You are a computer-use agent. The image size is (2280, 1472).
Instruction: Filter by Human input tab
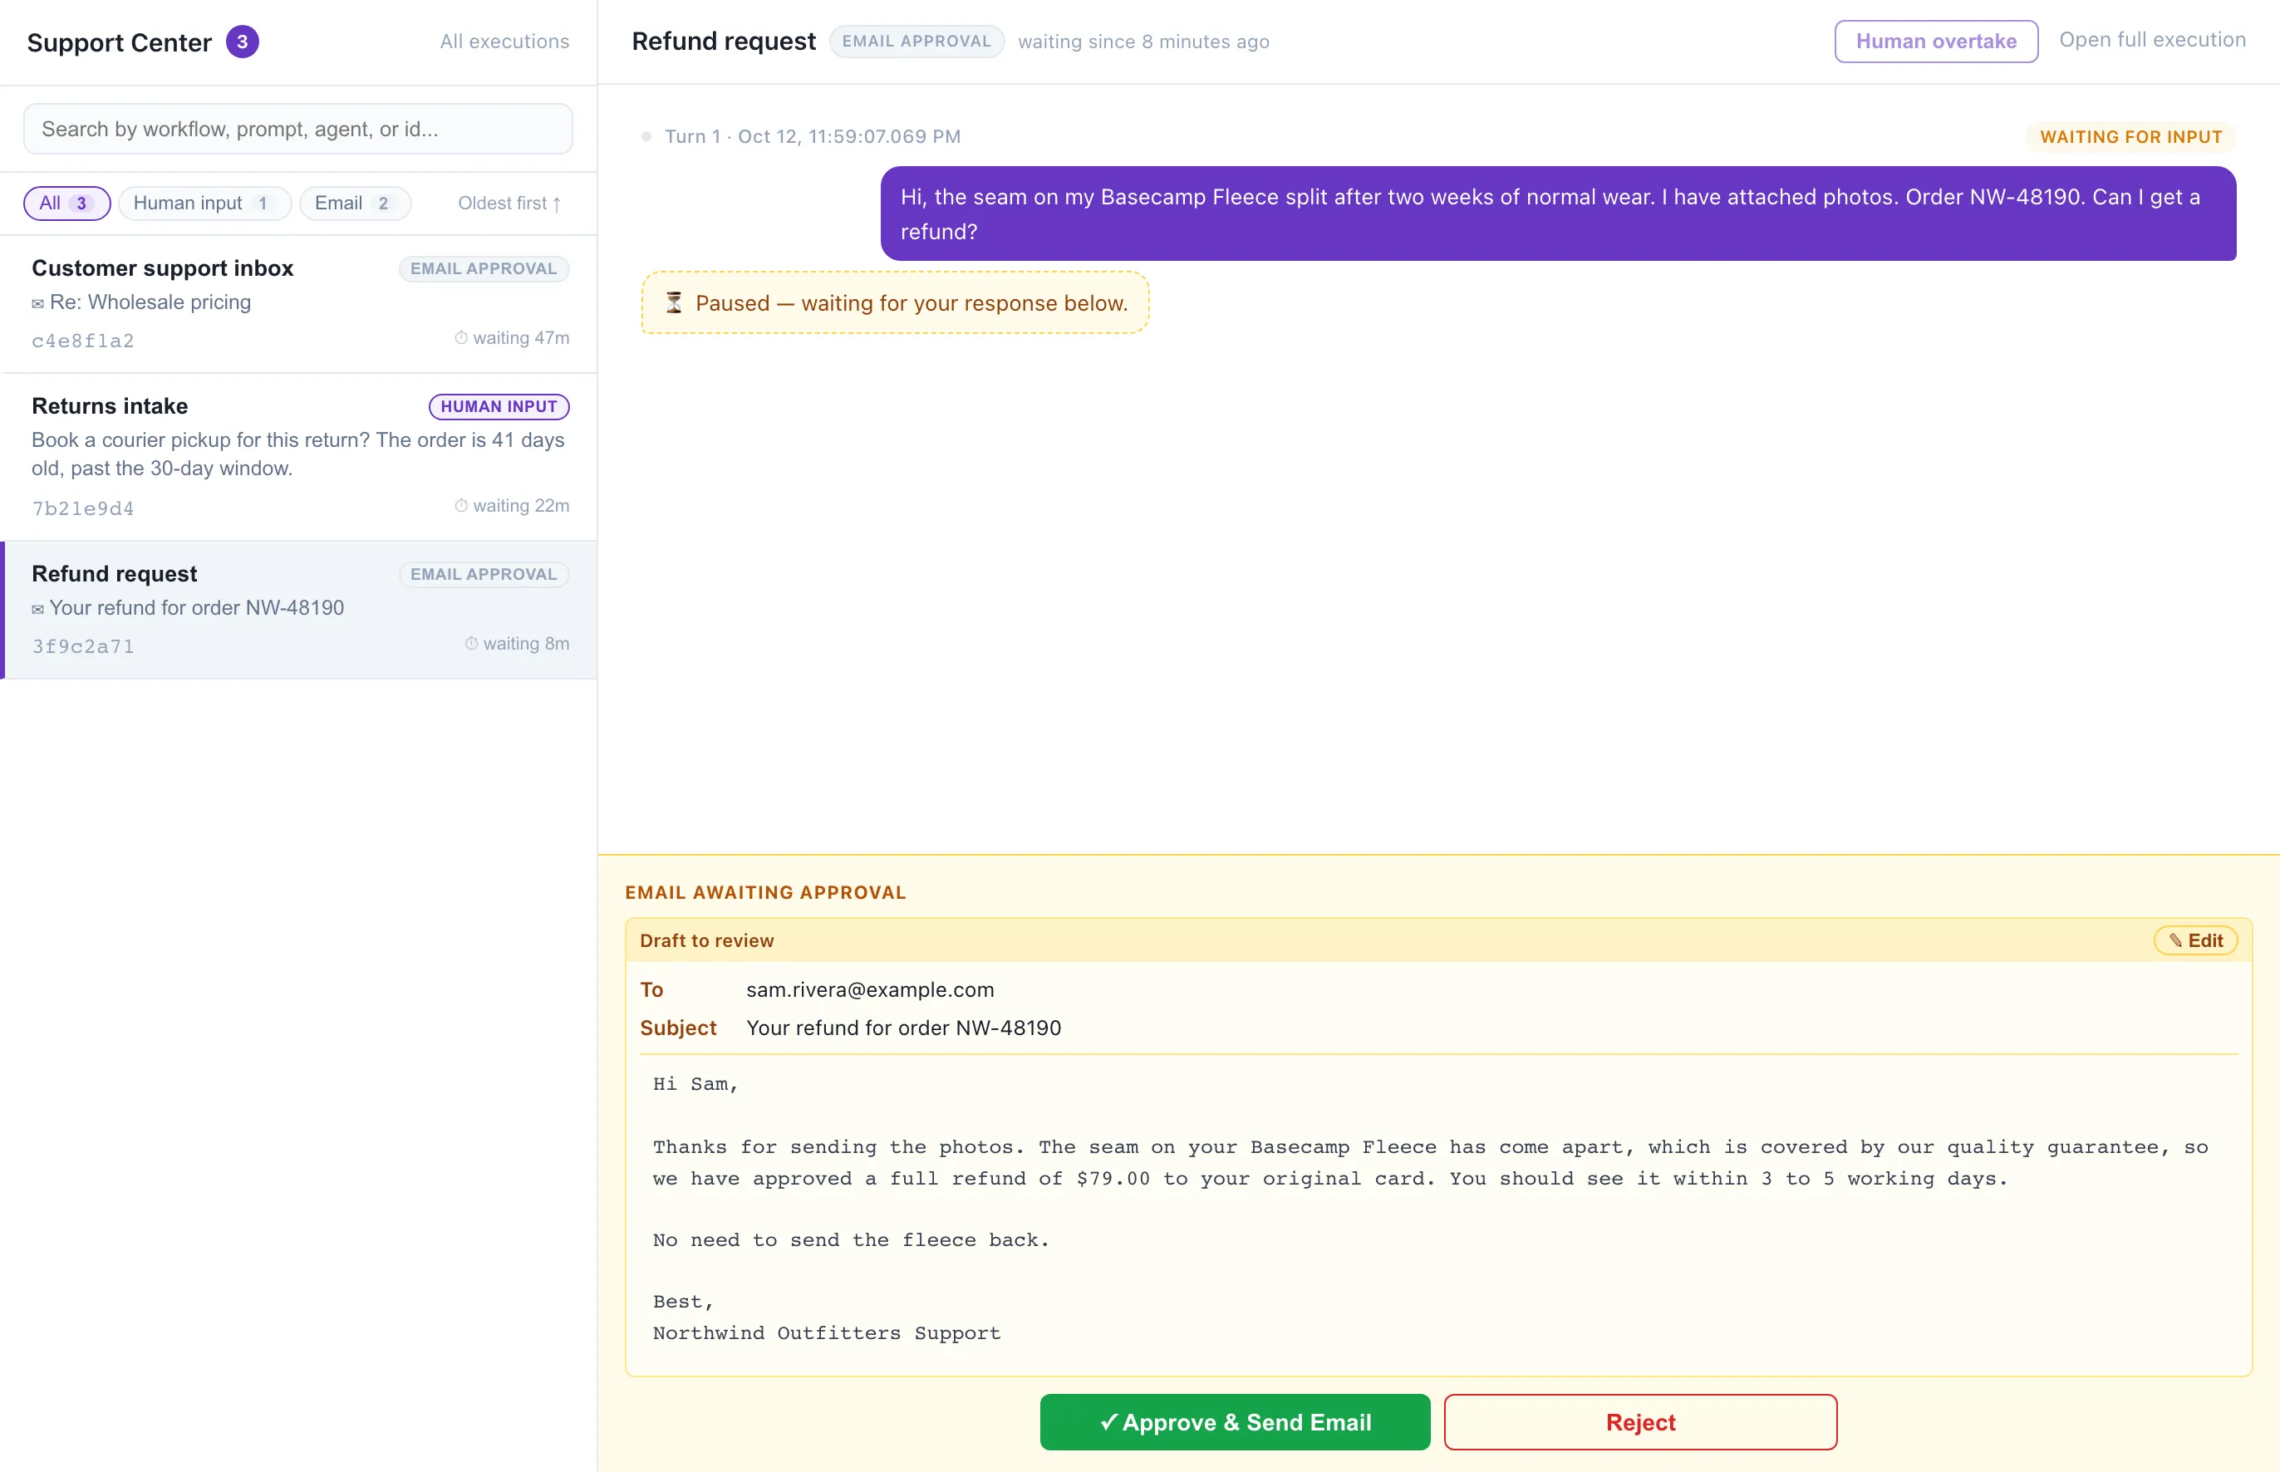pyautogui.click(x=204, y=204)
